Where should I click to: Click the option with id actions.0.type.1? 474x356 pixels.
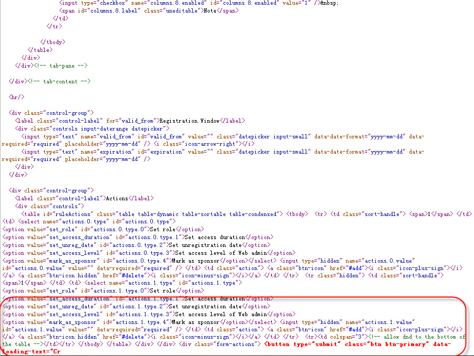[x=147, y=238]
